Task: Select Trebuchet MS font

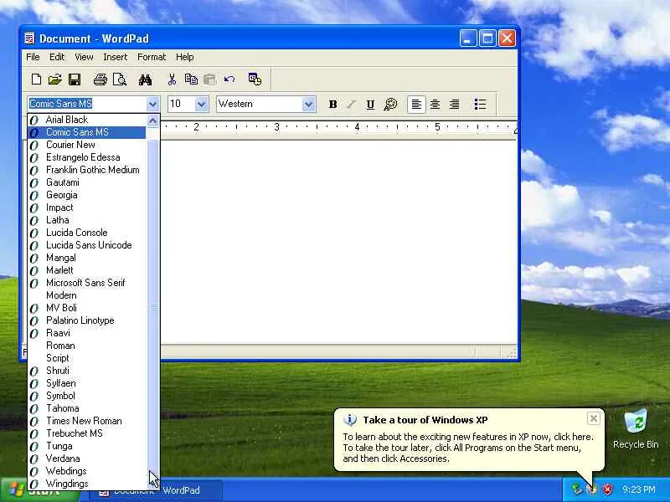Action: 87,433
